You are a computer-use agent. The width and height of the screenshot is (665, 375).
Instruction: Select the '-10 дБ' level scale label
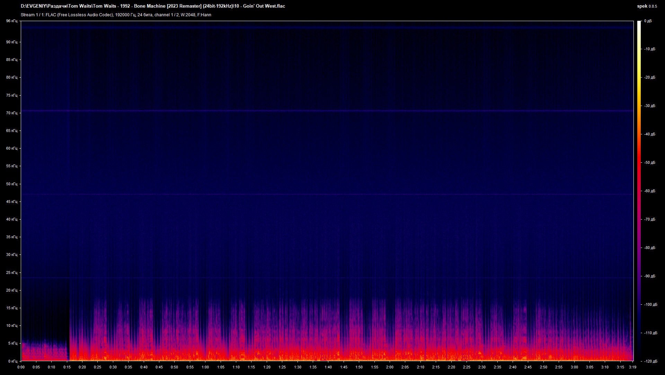[x=650, y=49]
